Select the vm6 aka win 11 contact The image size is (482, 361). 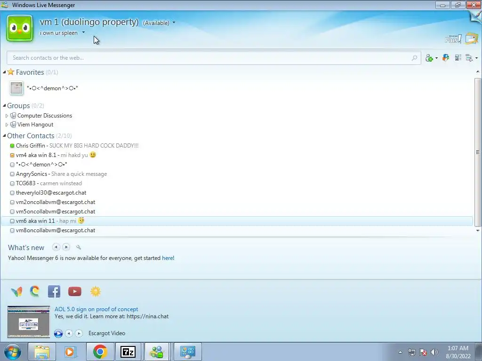237,221
